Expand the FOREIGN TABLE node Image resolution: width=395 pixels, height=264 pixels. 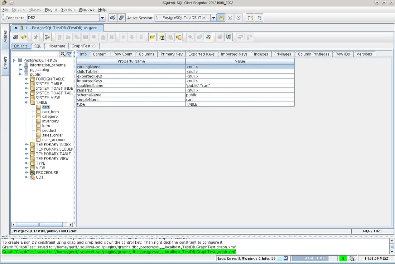[26, 79]
